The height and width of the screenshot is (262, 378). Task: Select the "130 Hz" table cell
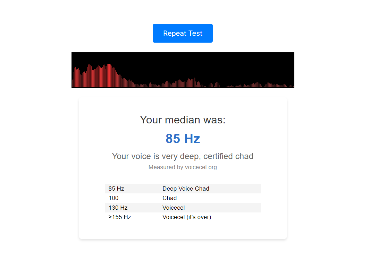pyautogui.click(x=118, y=208)
